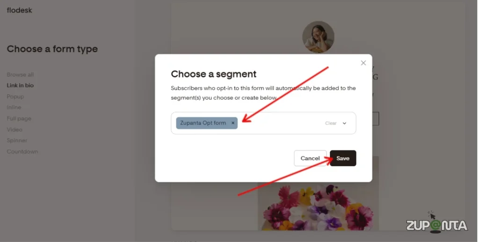
Task: Select the Inline form type
Action: click(x=14, y=107)
